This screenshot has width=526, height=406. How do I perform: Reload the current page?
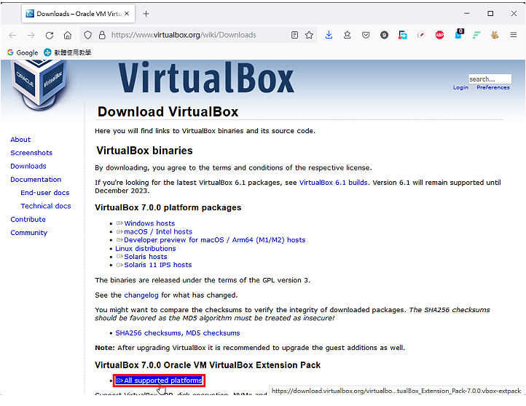pos(50,35)
